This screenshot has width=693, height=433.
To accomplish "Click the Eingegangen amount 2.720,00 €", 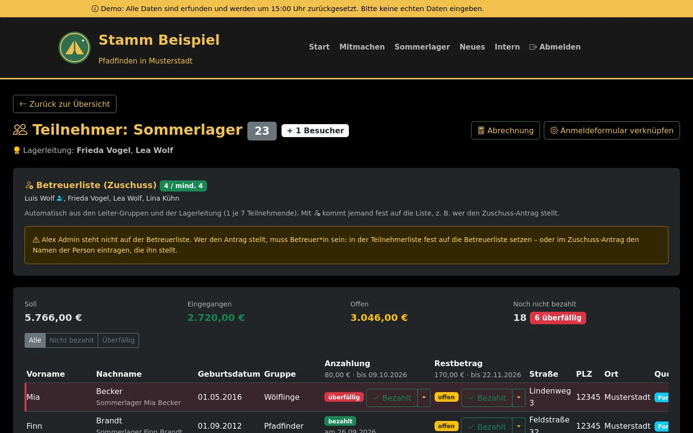I will 216,318.
